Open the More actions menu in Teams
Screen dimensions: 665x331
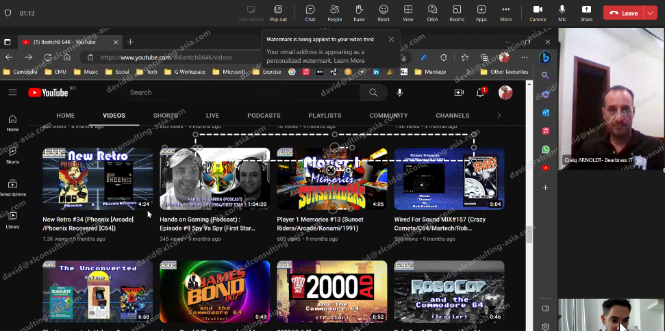point(505,13)
